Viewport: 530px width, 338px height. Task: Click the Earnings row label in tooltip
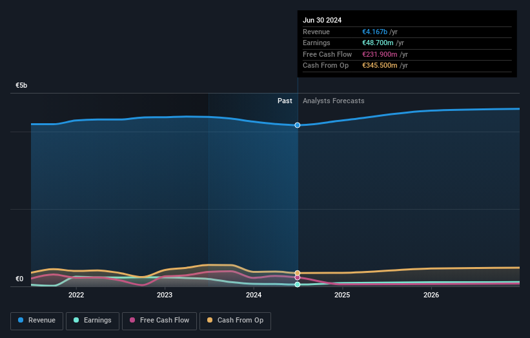316,43
